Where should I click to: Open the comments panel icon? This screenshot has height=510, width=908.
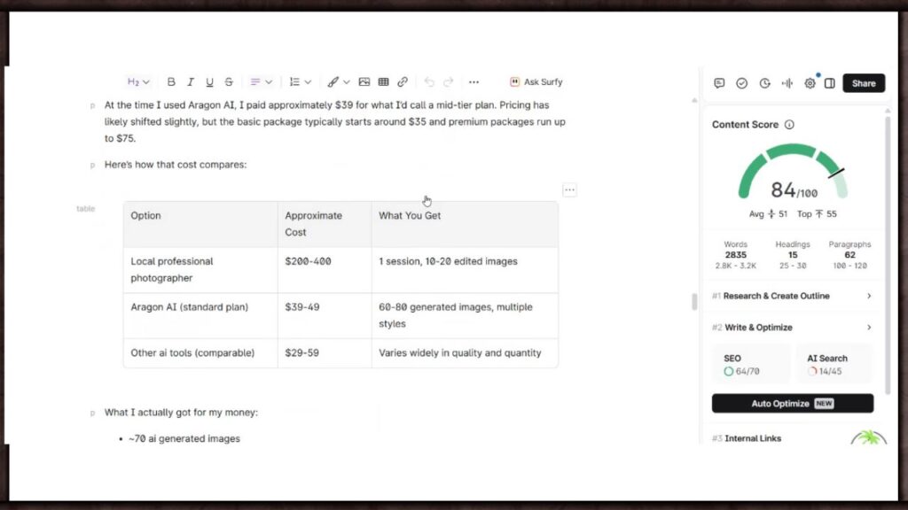[719, 83]
